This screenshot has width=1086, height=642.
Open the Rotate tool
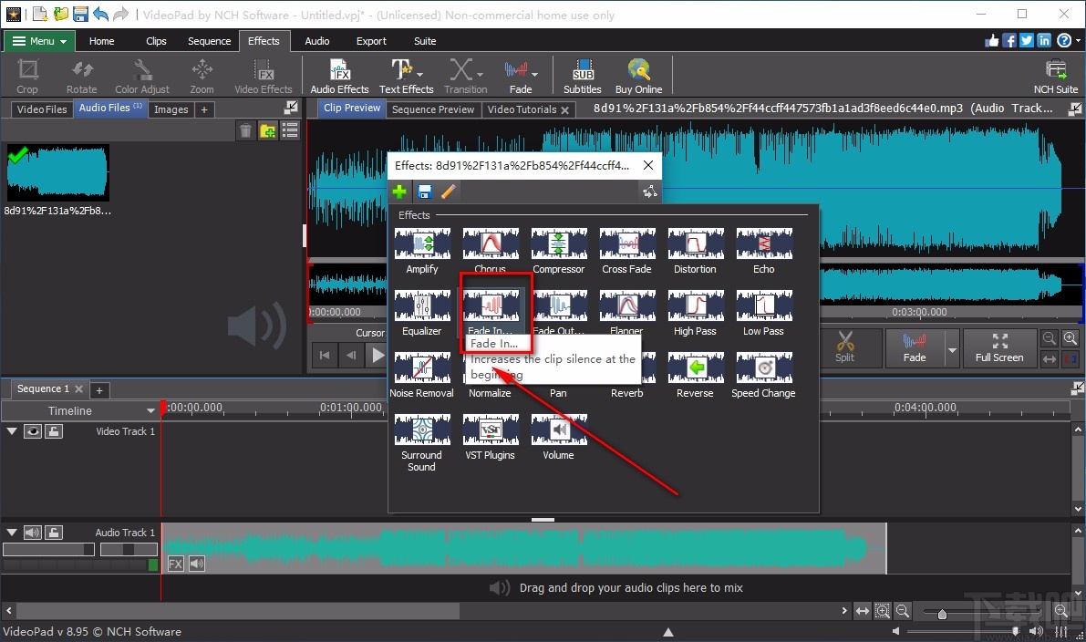pos(81,75)
